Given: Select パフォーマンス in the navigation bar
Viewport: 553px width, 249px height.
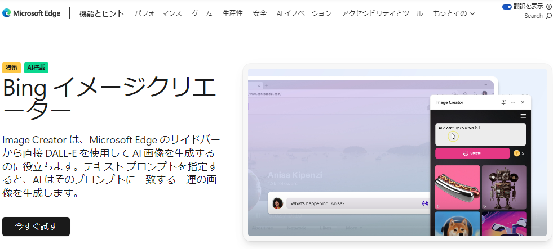Looking at the screenshot, I should (158, 13).
